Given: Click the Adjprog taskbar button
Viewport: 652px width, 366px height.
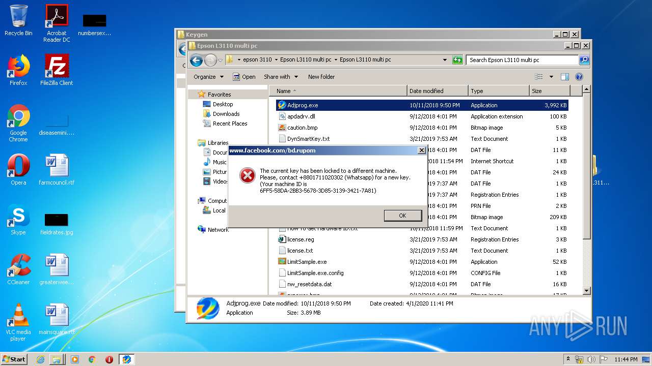Looking at the screenshot, I should tap(126, 359).
